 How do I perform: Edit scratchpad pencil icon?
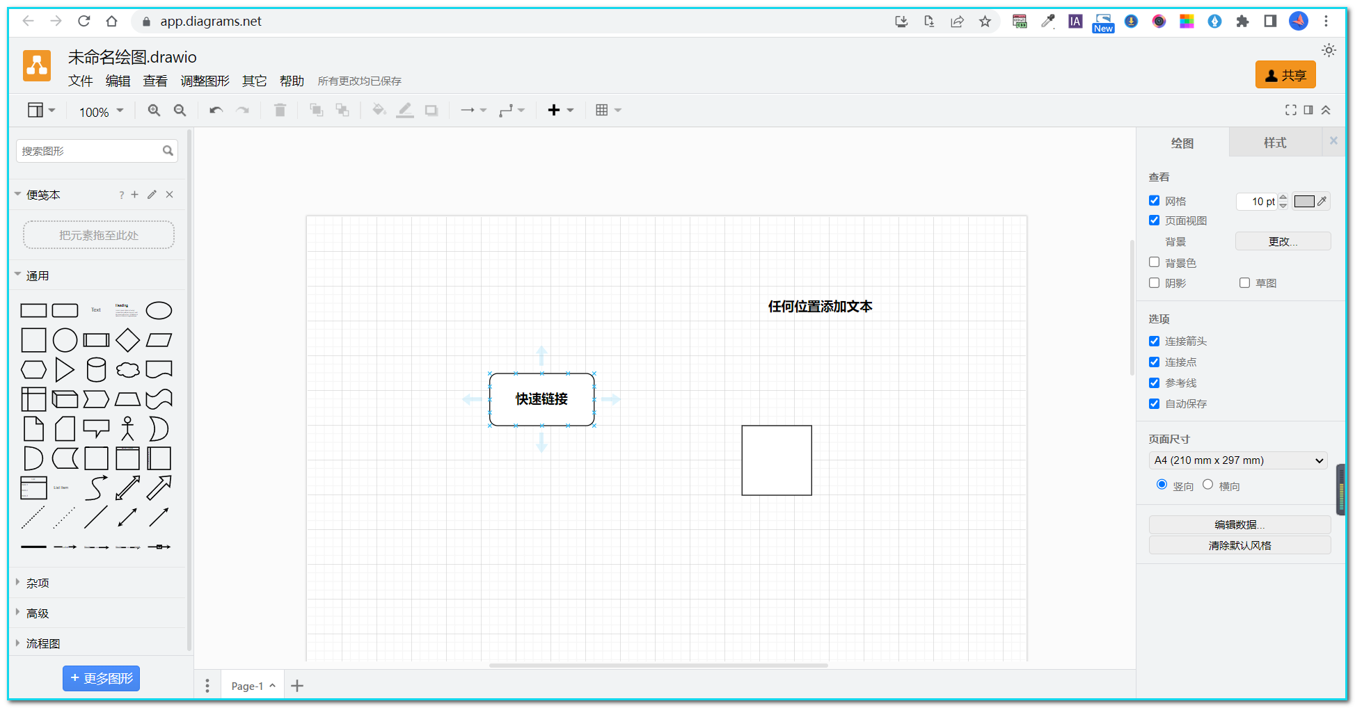152,195
